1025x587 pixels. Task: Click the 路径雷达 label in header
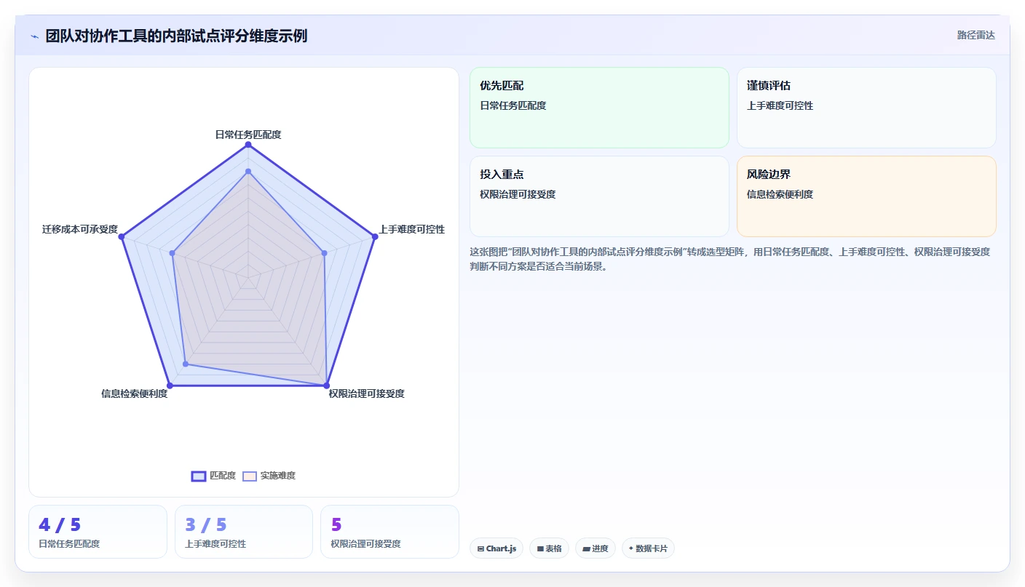[x=975, y=35]
